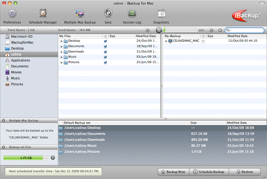Toggle select-all in My Files header
Screen dimensions: 267x179
tap(106, 36)
